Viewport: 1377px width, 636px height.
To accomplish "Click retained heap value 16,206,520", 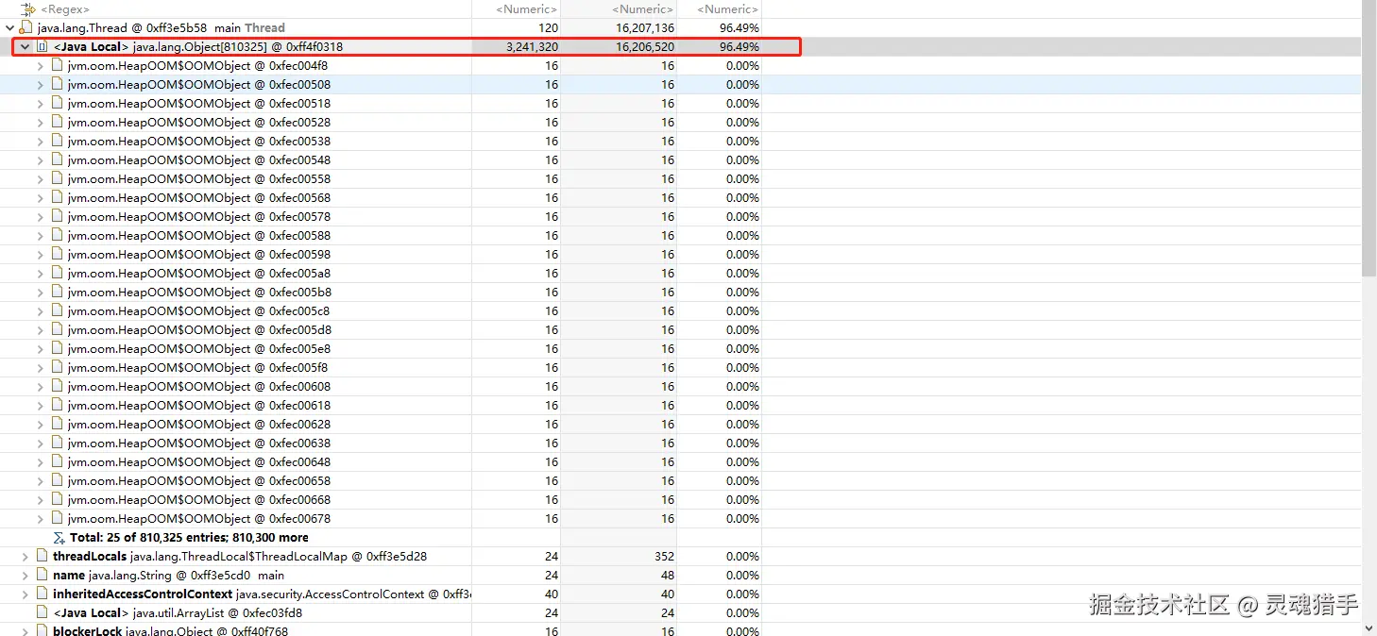I will (645, 46).
